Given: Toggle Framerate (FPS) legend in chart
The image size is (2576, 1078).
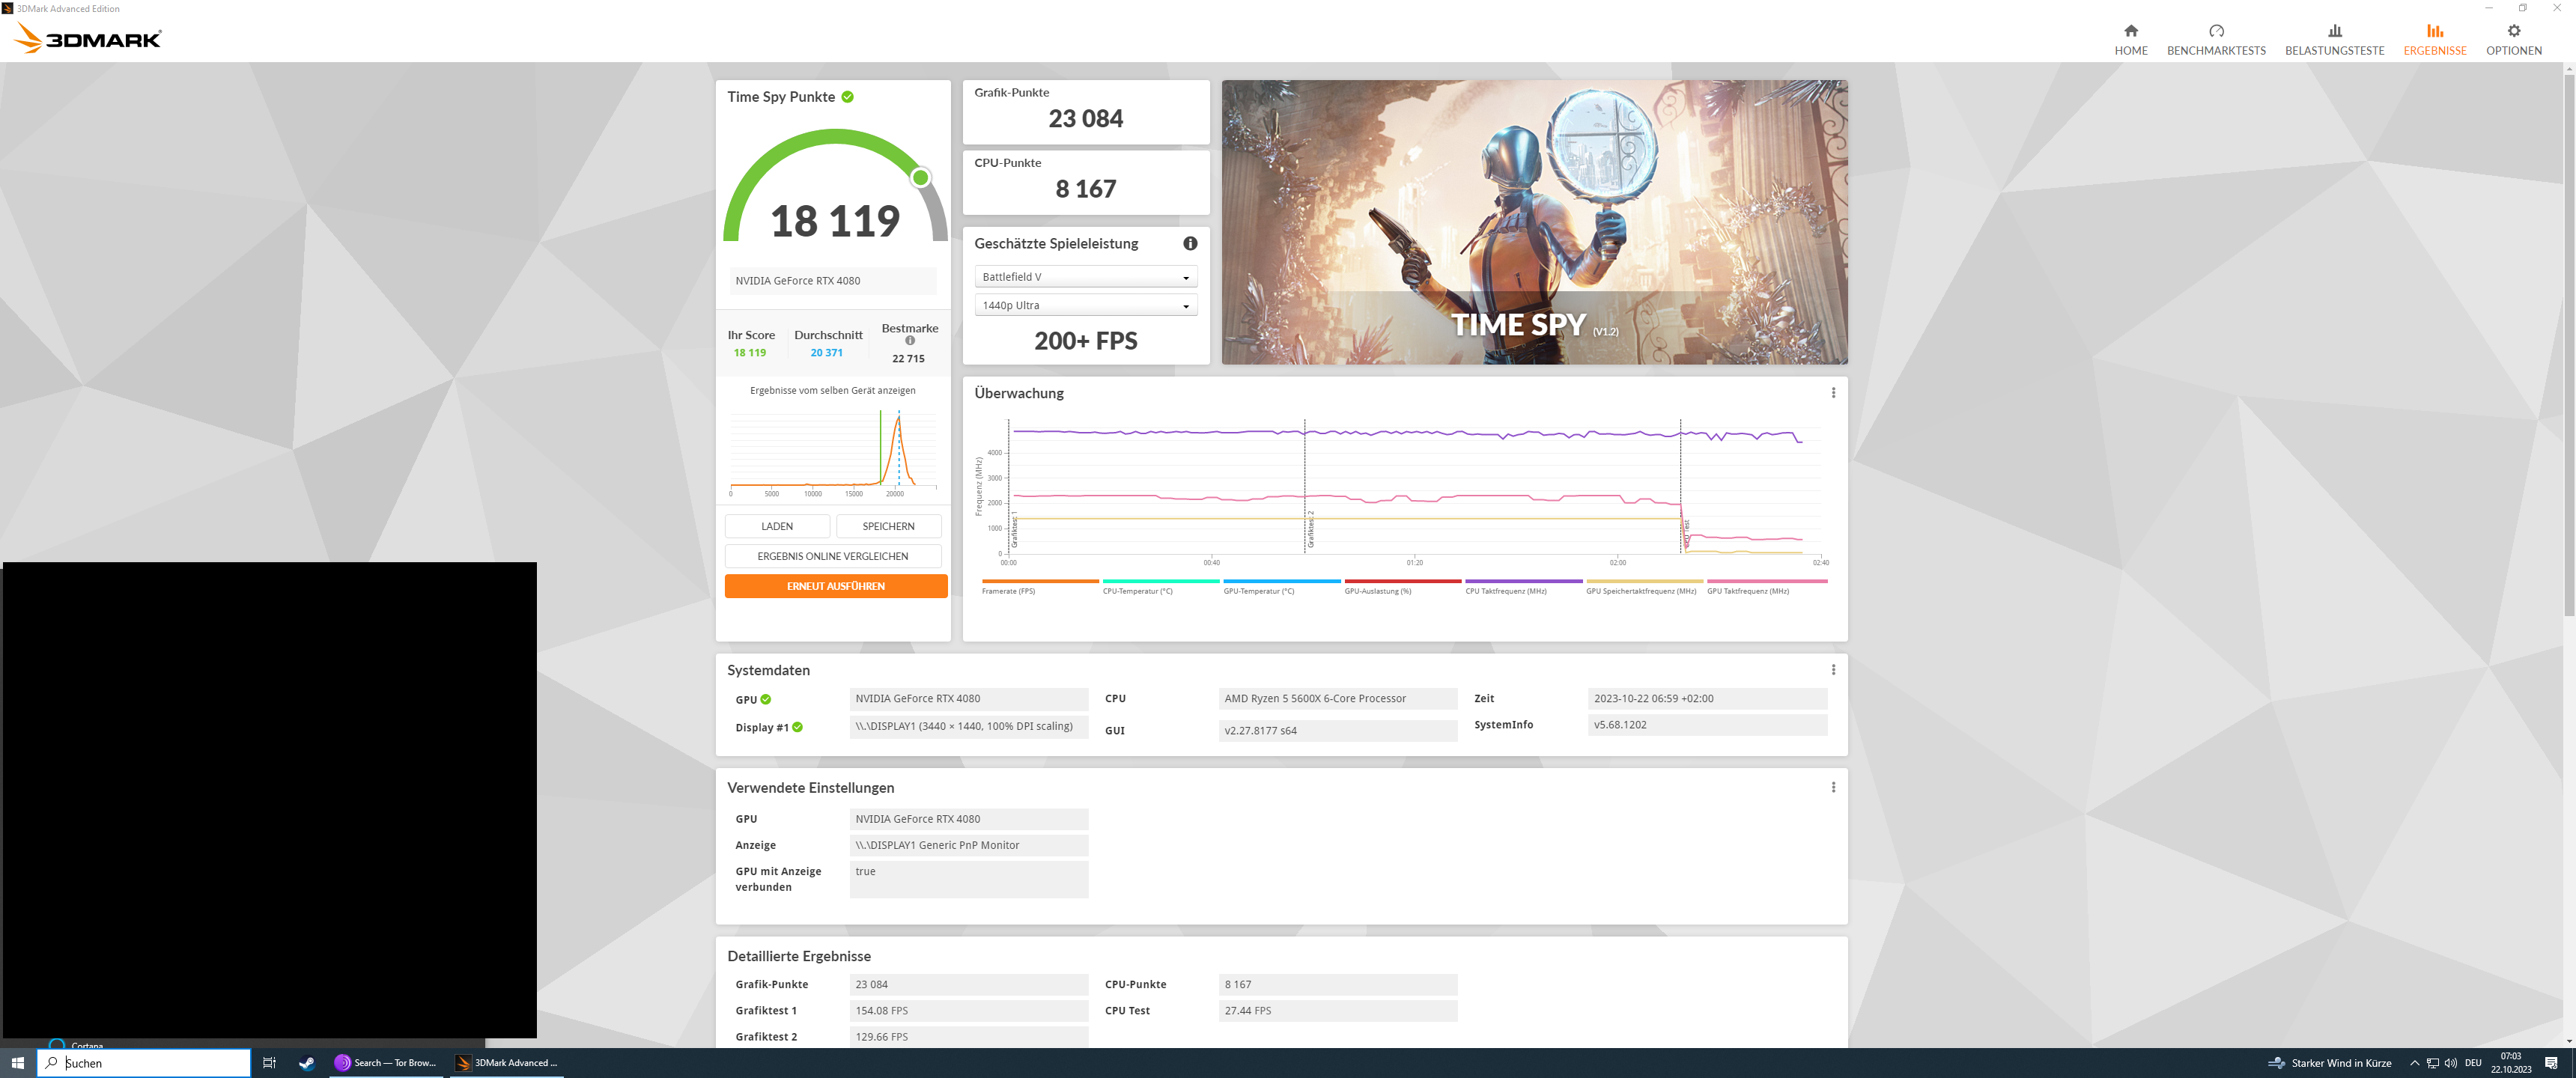Looking at the screenshot, I should (x=1009, y=591).
